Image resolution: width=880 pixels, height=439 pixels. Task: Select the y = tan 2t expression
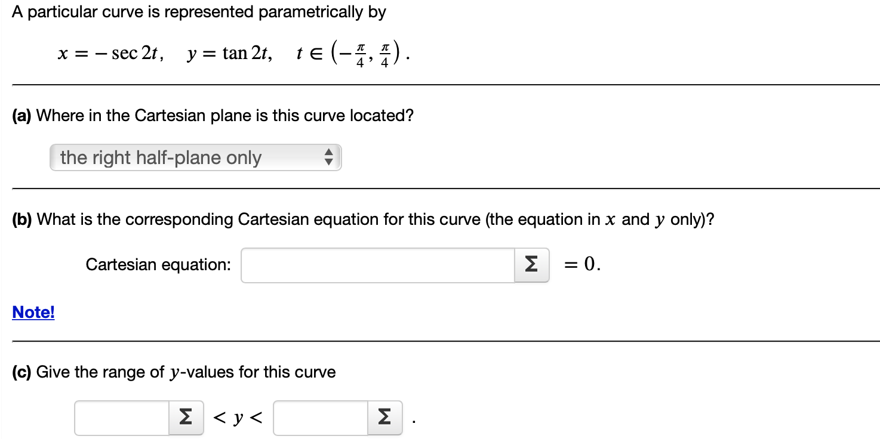(x=230, y=54)
